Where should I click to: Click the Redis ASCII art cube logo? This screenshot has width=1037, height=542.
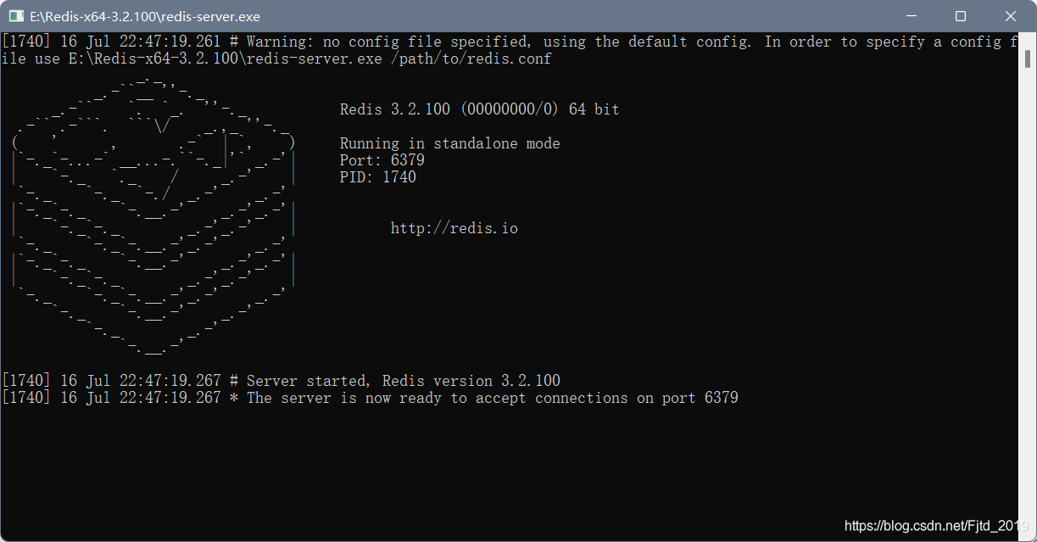153,216
